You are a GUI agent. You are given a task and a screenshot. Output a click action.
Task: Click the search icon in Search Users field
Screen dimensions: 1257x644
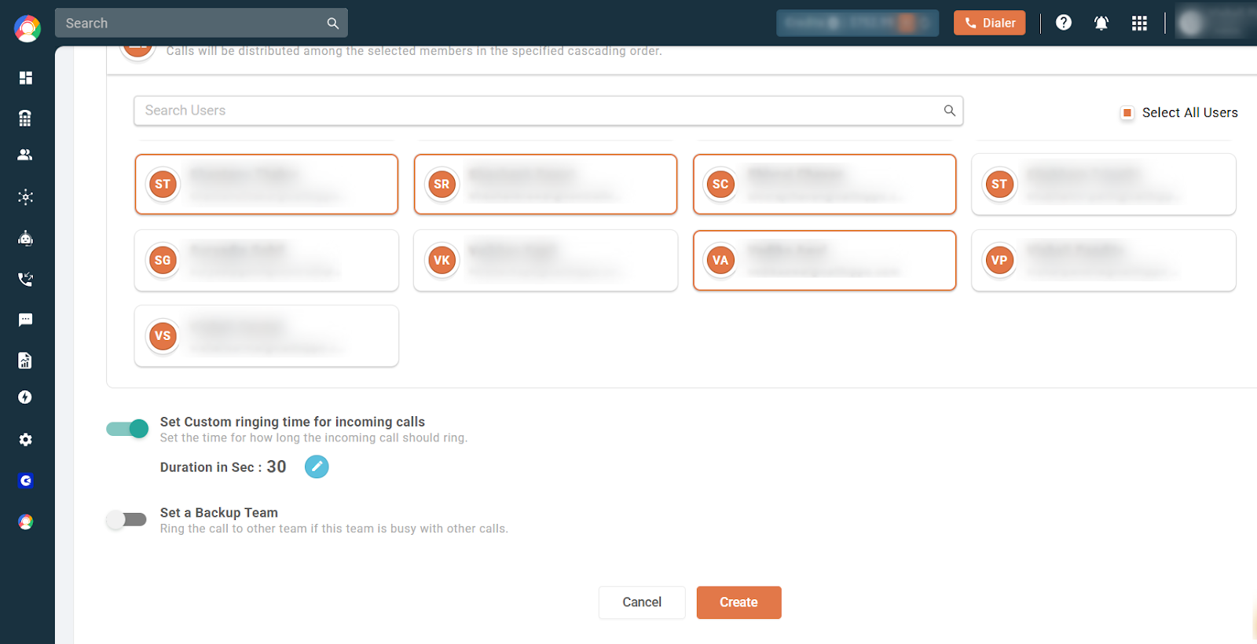(x=950, y=111)
